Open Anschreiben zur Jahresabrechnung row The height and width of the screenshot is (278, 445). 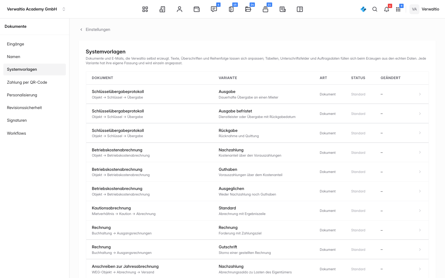pyautogui.click(x=257, y=269)
